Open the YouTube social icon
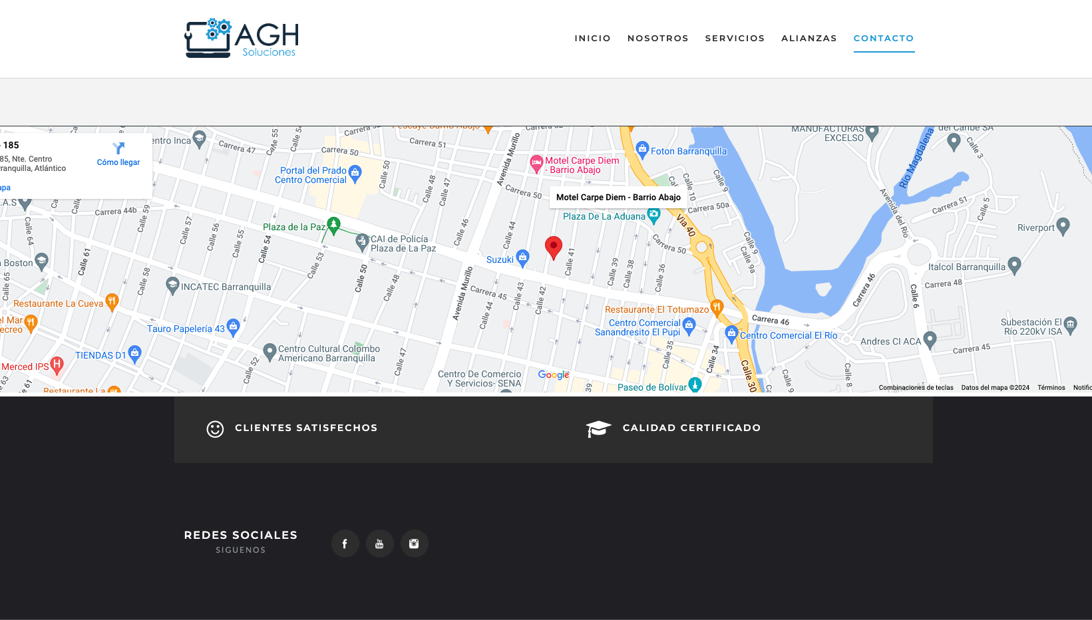 379,543
